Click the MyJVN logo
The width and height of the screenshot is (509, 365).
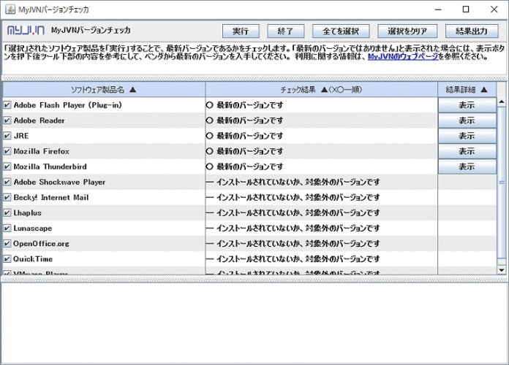pyautogui.click(x=26, y=31)
